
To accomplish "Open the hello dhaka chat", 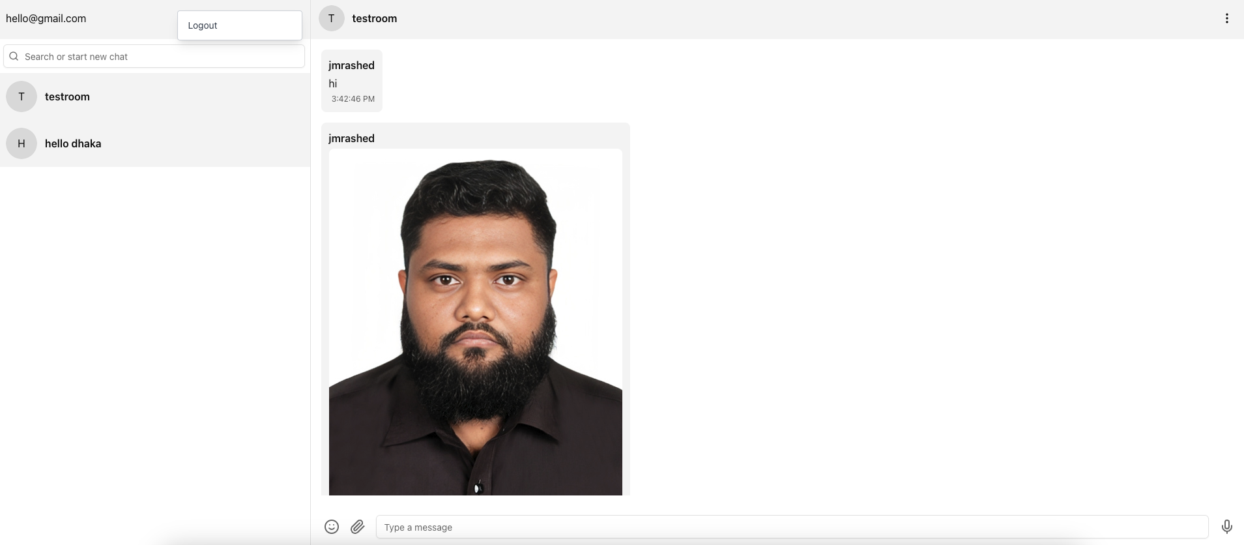I will [x=155, y=143].
